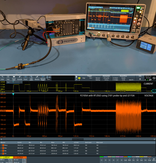Open the Menu in bottom right corner

[x=154, y=159]
